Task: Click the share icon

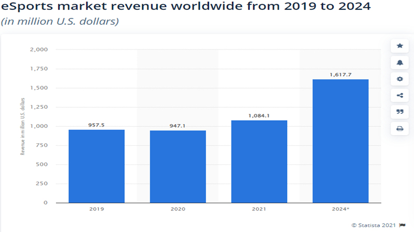Action: [x=400, y=95]
